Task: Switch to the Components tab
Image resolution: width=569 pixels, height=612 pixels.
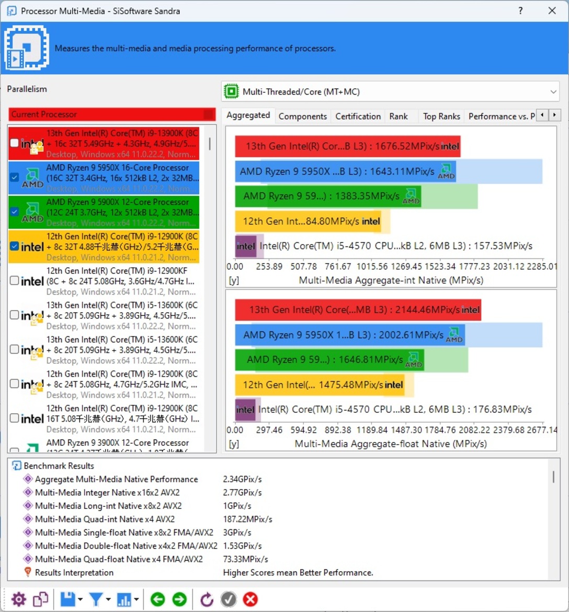Action: tap(303, 116)
